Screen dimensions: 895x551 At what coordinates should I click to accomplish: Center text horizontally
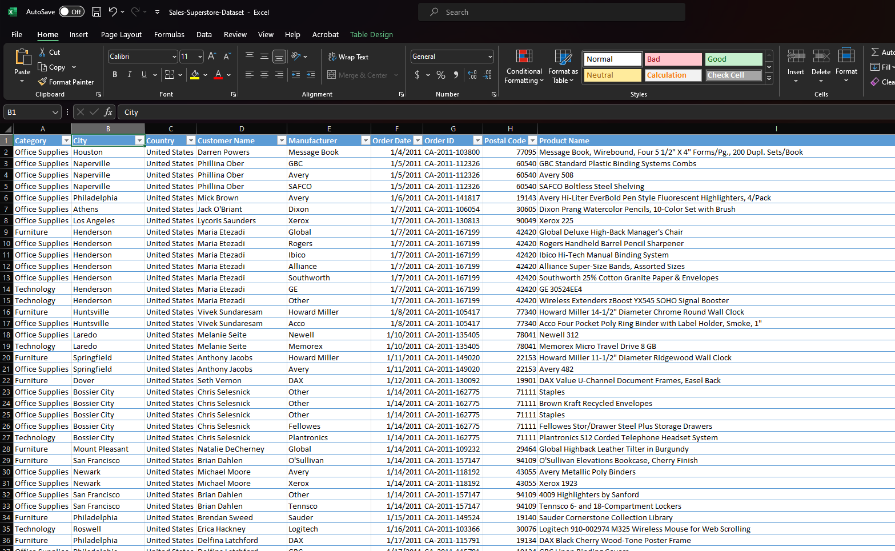tap(264, 75)
